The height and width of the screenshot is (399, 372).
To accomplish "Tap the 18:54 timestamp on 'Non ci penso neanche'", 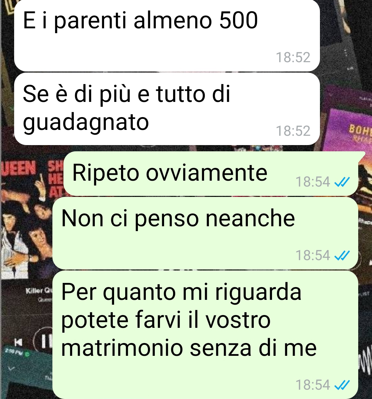I will click(313, 255).
